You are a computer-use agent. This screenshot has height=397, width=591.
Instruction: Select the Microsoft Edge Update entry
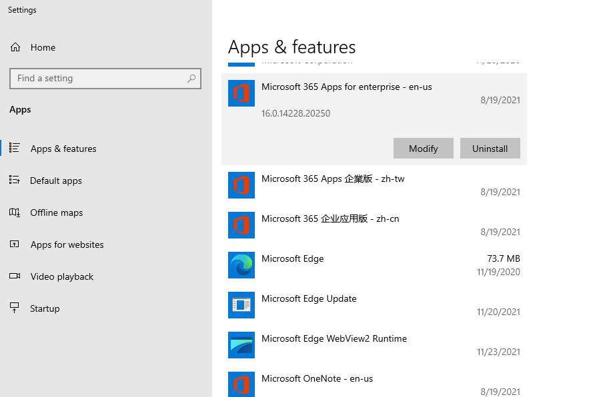click(374, 305)
